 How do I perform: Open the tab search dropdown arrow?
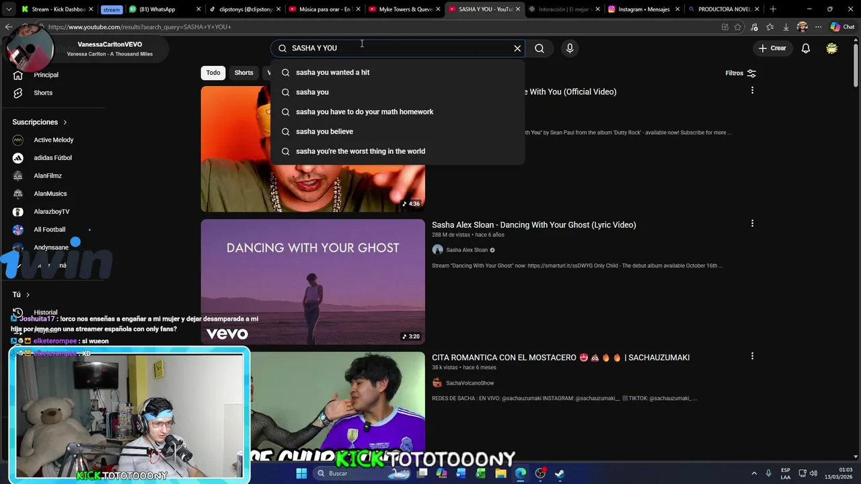point(9,9)
